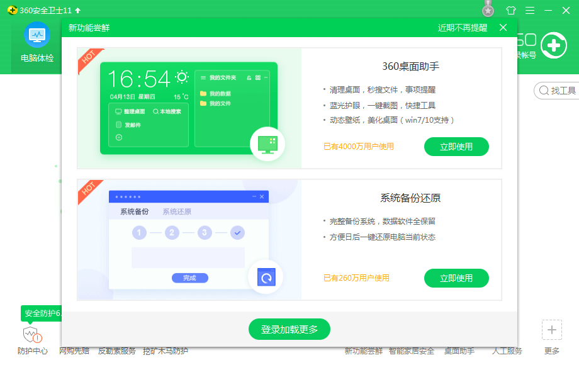Close the 新功能尝鲜 popup dialog
This screenshot has height=365, width=579.
(x=503, y=28)
